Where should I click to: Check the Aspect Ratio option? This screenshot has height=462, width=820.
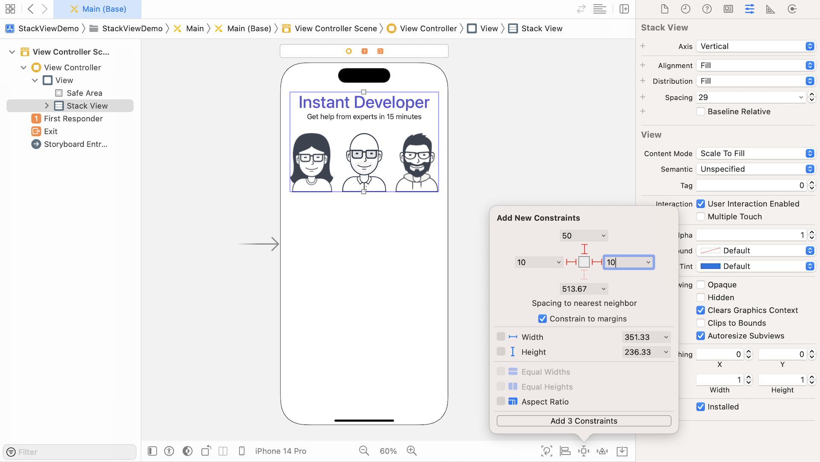[x=501, y=401]
